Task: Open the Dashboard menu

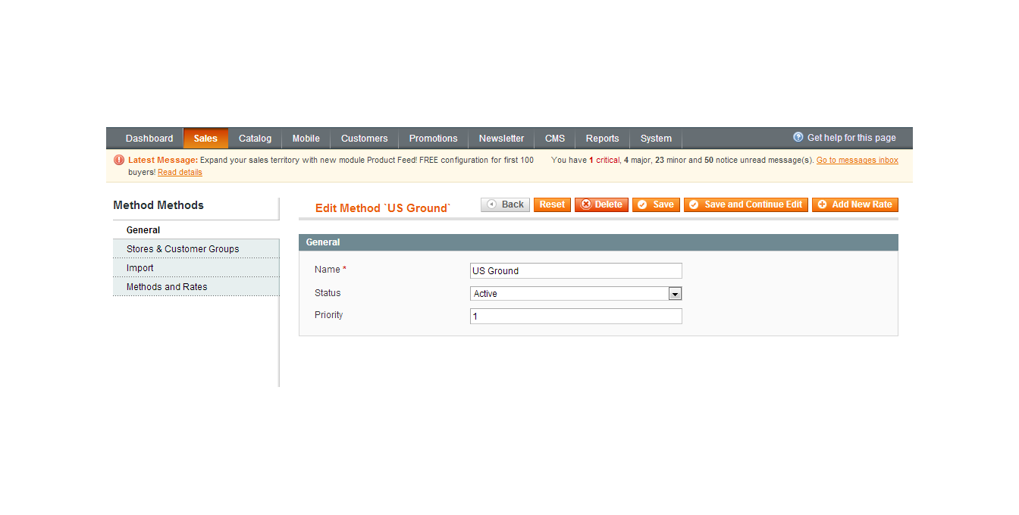Action: coord(149,139)
